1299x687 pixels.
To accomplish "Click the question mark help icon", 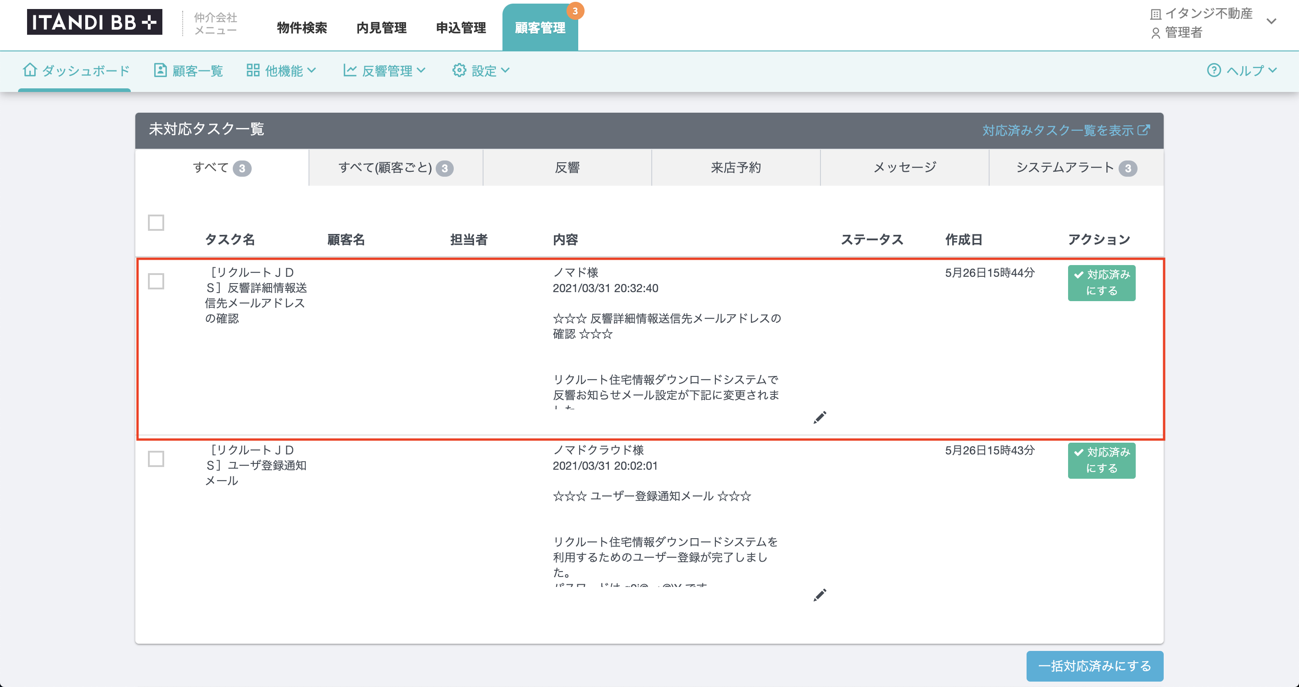I will pyautogui.click(x=1214, y=70).
